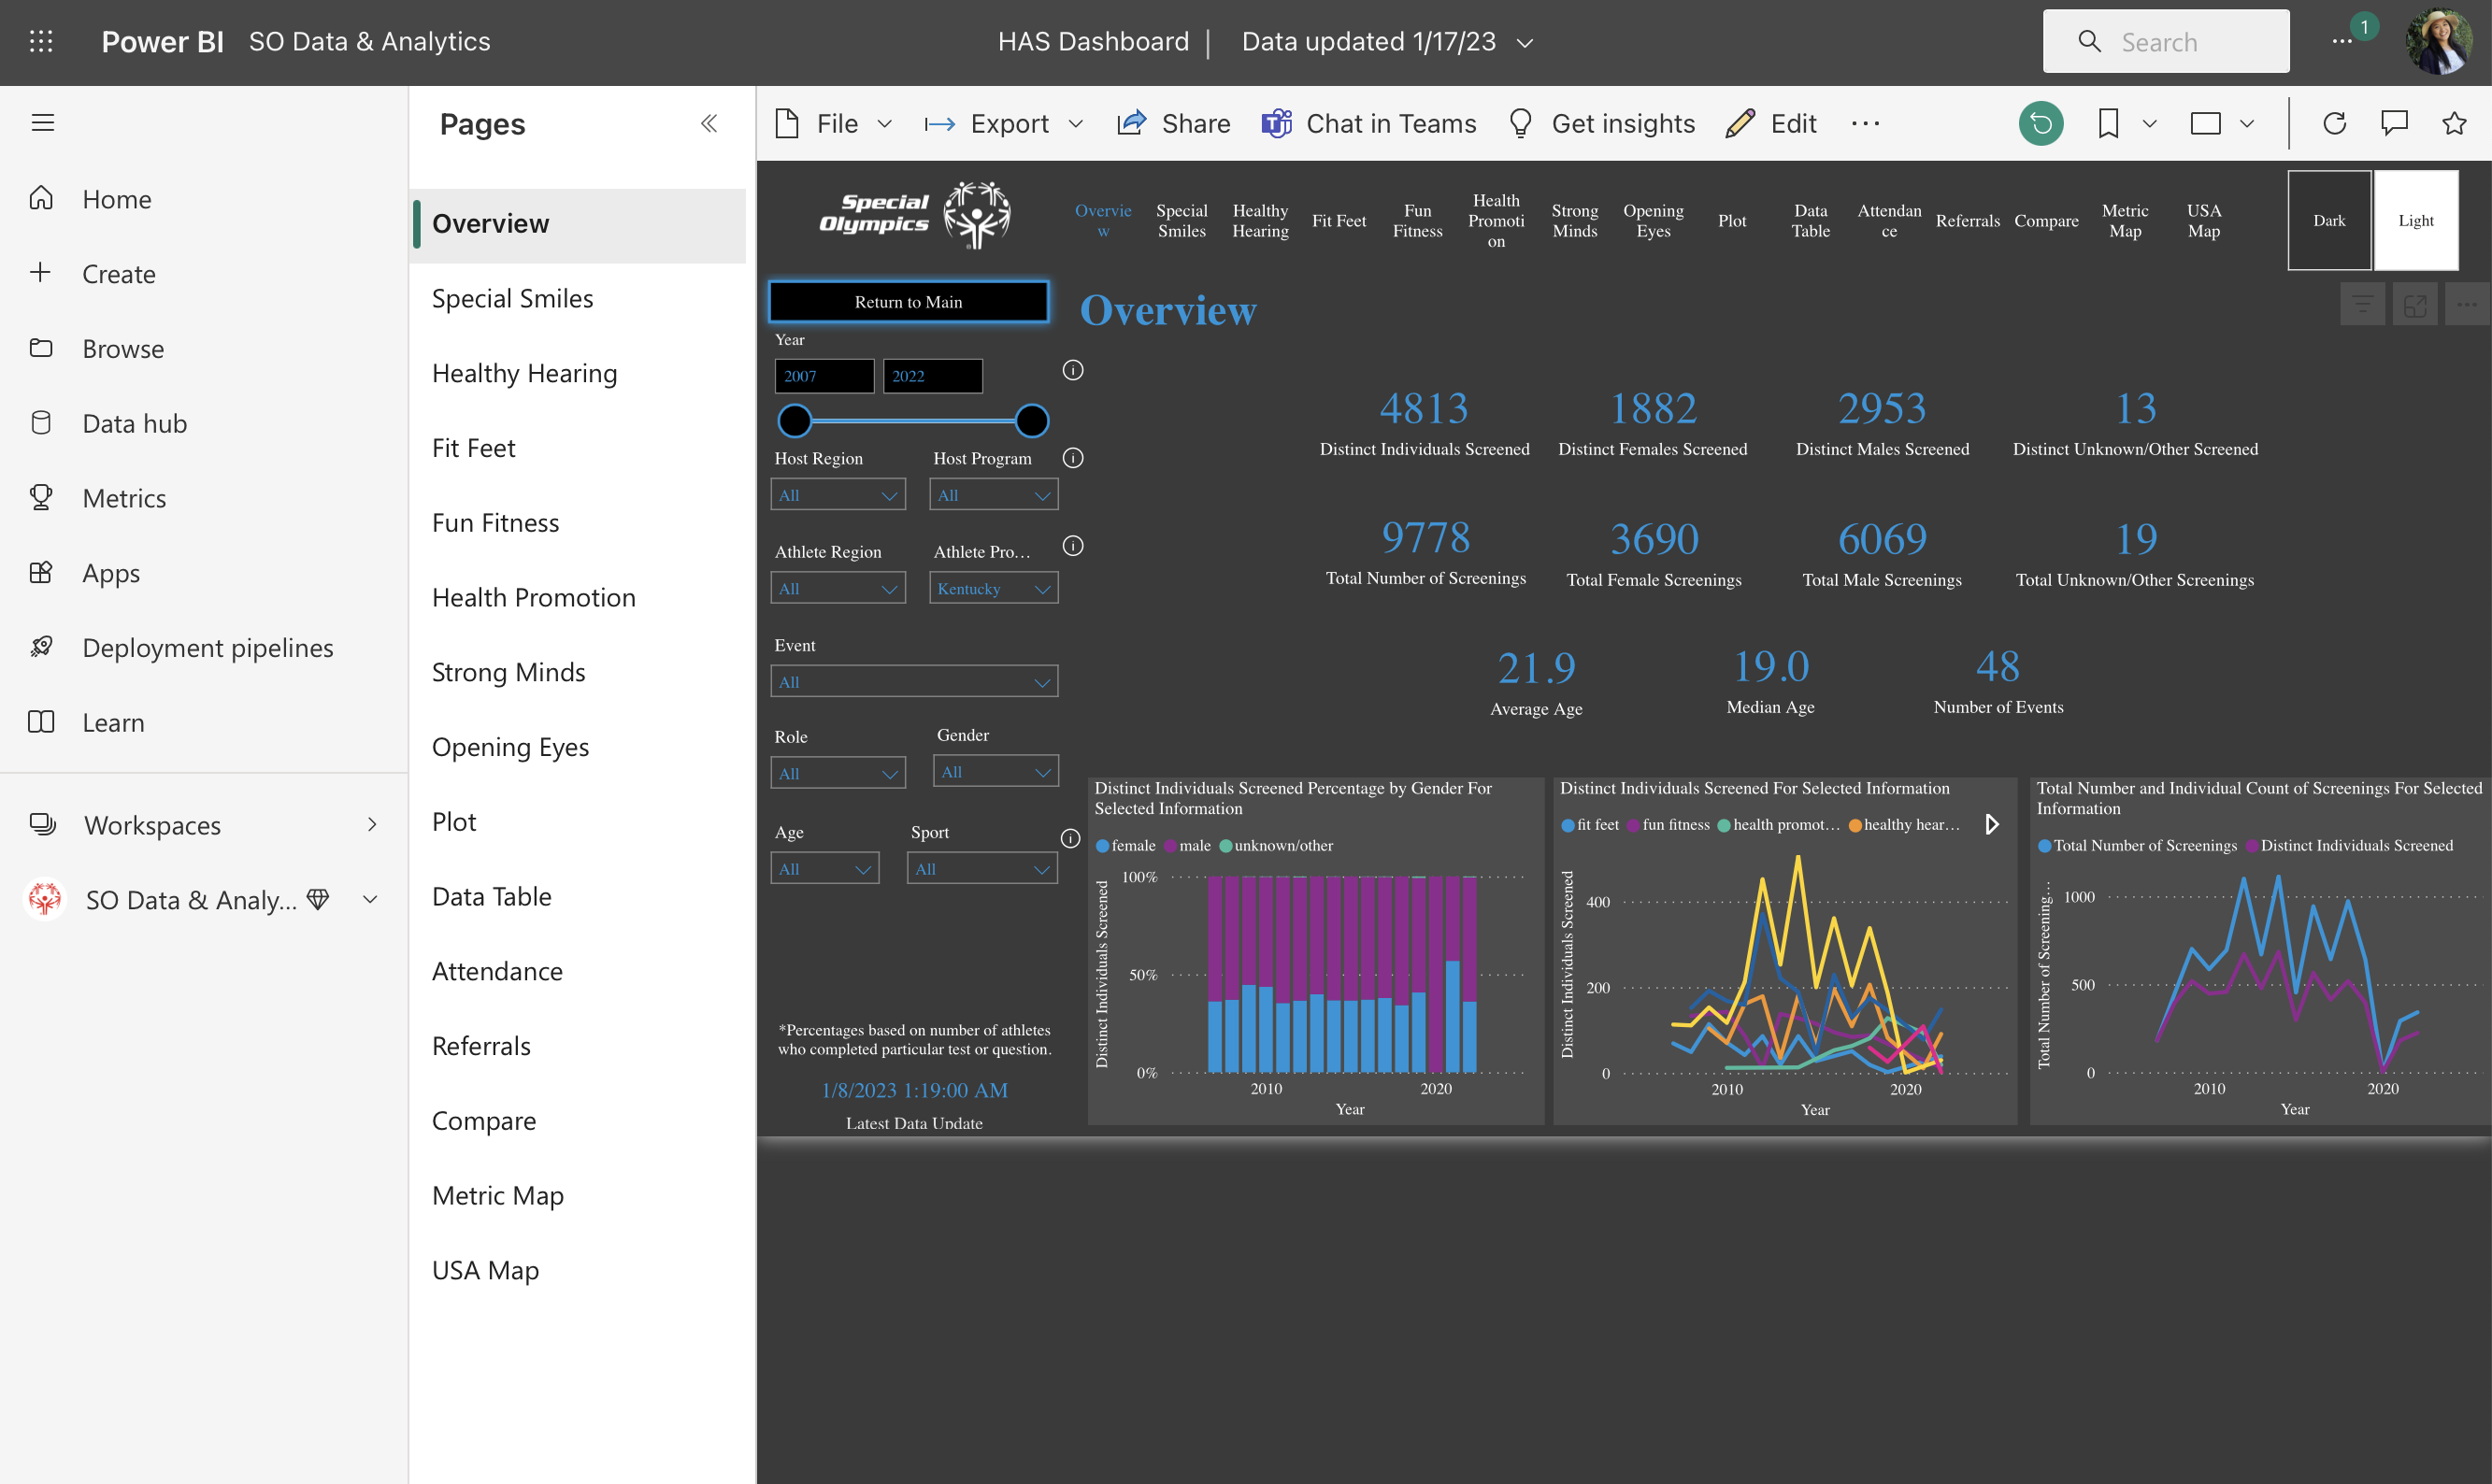Open Healthy Hearing page in Pages pane

pyautogui.click(x=577, y=372)
